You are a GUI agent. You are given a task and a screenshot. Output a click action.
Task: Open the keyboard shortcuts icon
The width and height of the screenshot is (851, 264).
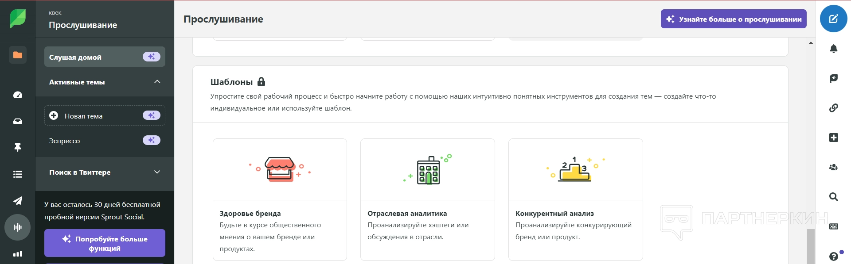(833, 226)
